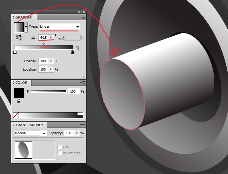
Task: Open the Color panel options menu
Action: point(83,83)
